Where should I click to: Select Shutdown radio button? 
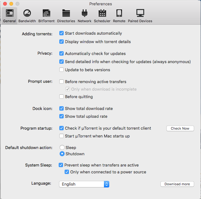point(62,154)
